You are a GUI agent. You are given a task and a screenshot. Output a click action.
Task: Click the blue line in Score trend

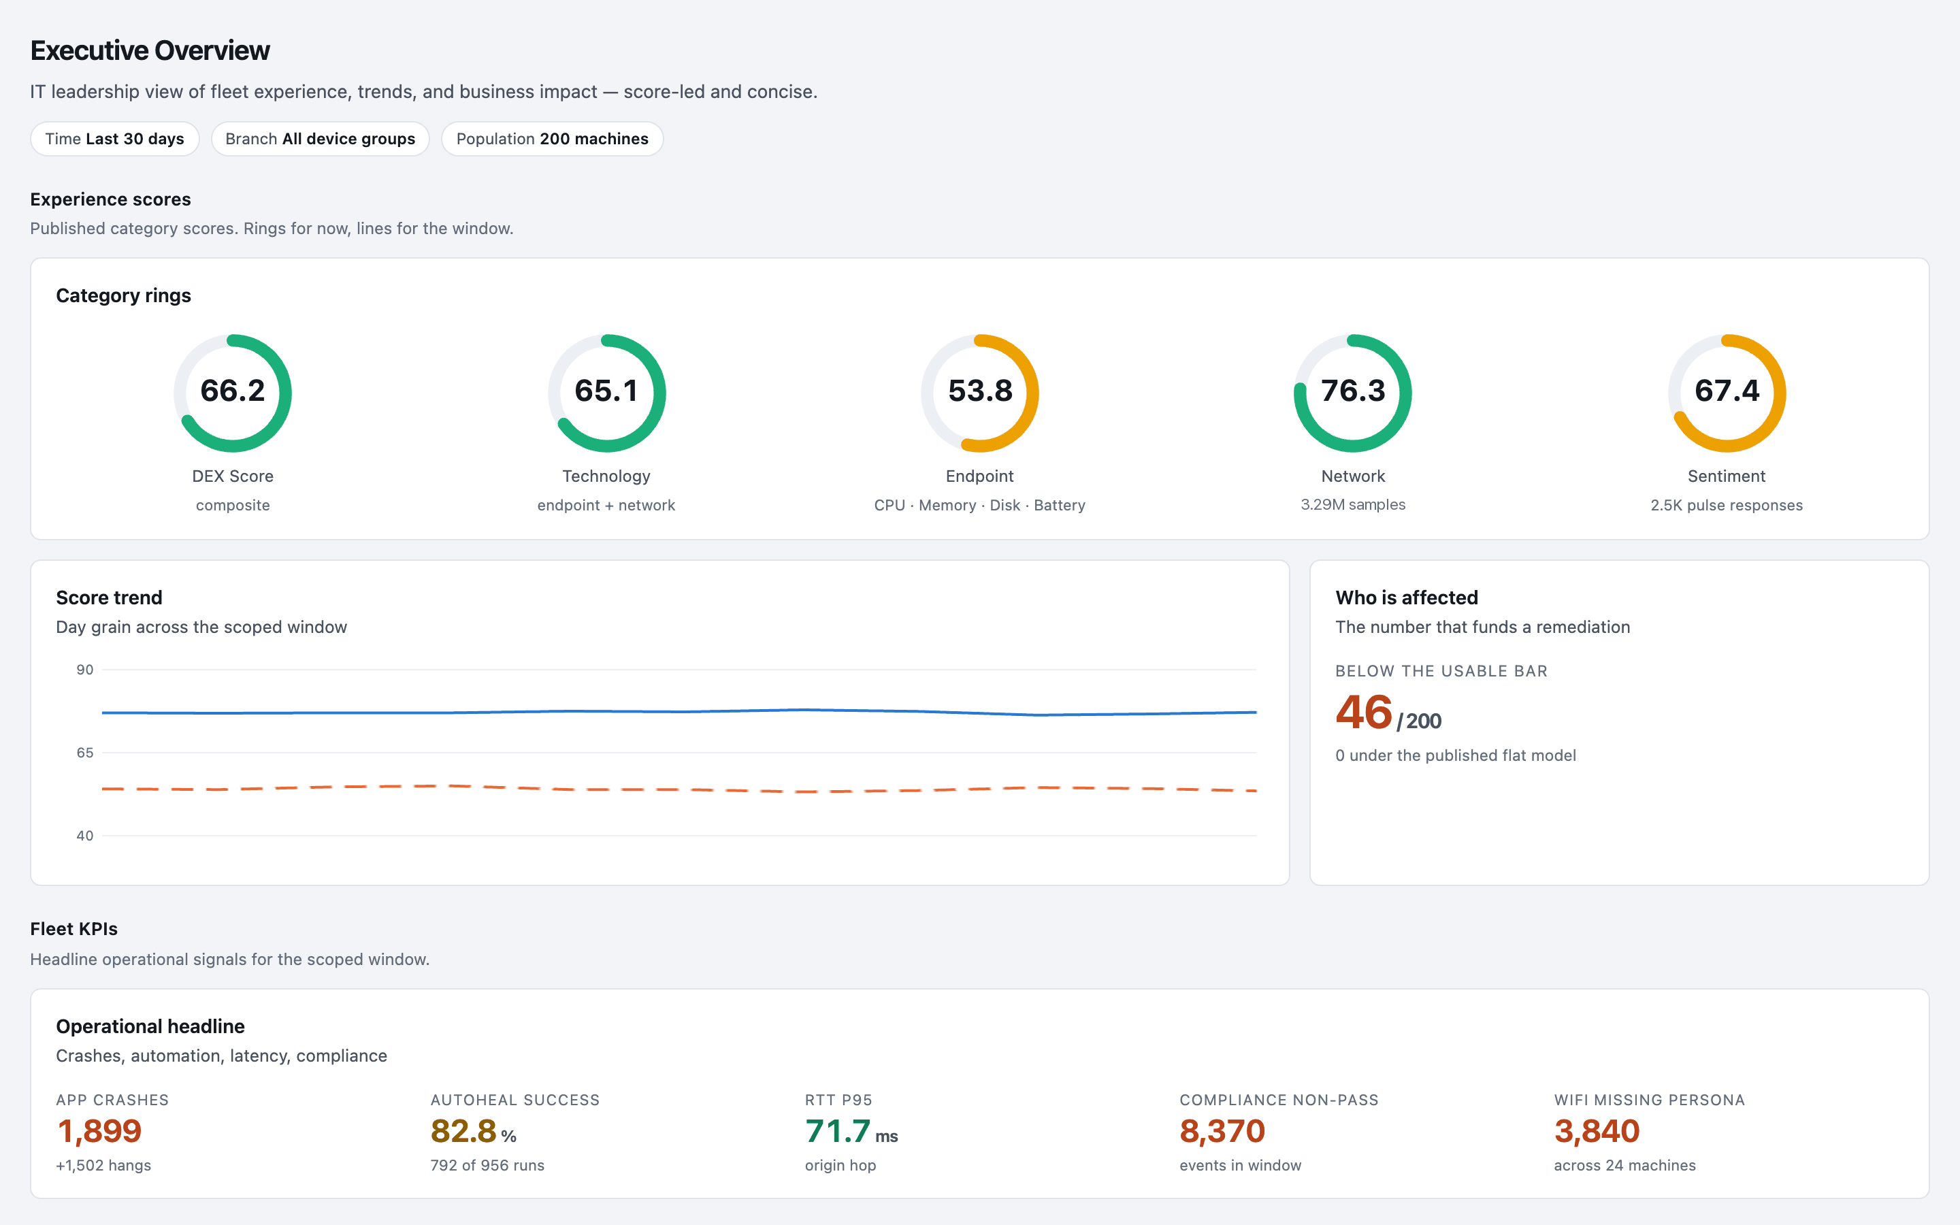pyautogui.click(x=679, y=712)
